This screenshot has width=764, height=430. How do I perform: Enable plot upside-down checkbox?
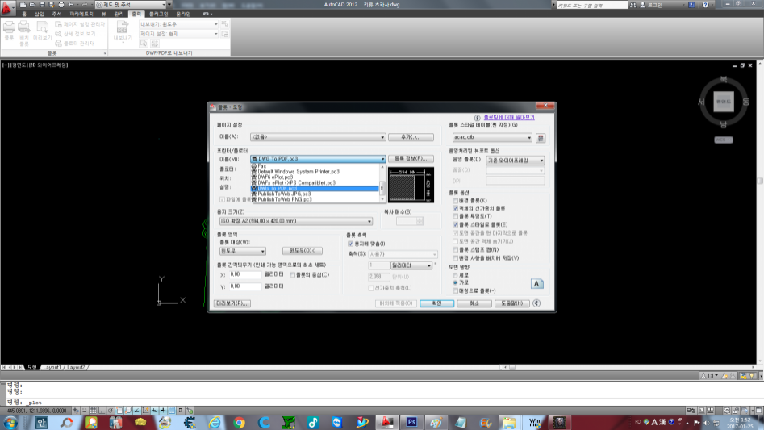click(456, 290)
